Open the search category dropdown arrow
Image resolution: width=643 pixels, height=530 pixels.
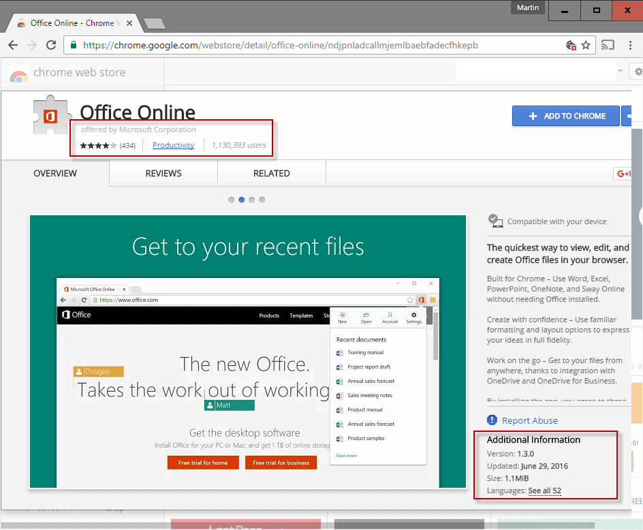tap(618, 71)
